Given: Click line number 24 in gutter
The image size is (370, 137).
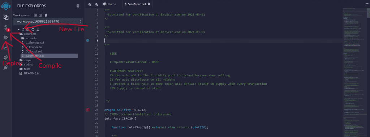Looking at the screenshot, I should pyautogui.click(x=96, y=110).
